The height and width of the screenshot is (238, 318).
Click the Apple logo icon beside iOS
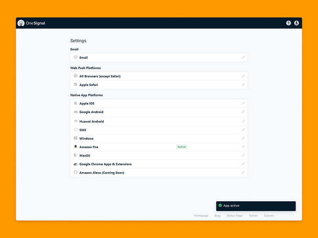click(x=75, y=103)
